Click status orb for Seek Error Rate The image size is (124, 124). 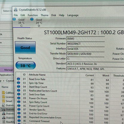[x=19, y=94]
